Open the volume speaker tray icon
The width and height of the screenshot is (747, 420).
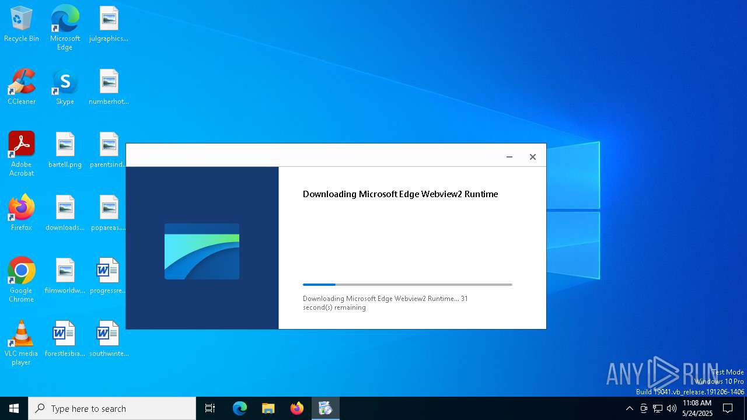pyautogui.click(x=672, y=408)
